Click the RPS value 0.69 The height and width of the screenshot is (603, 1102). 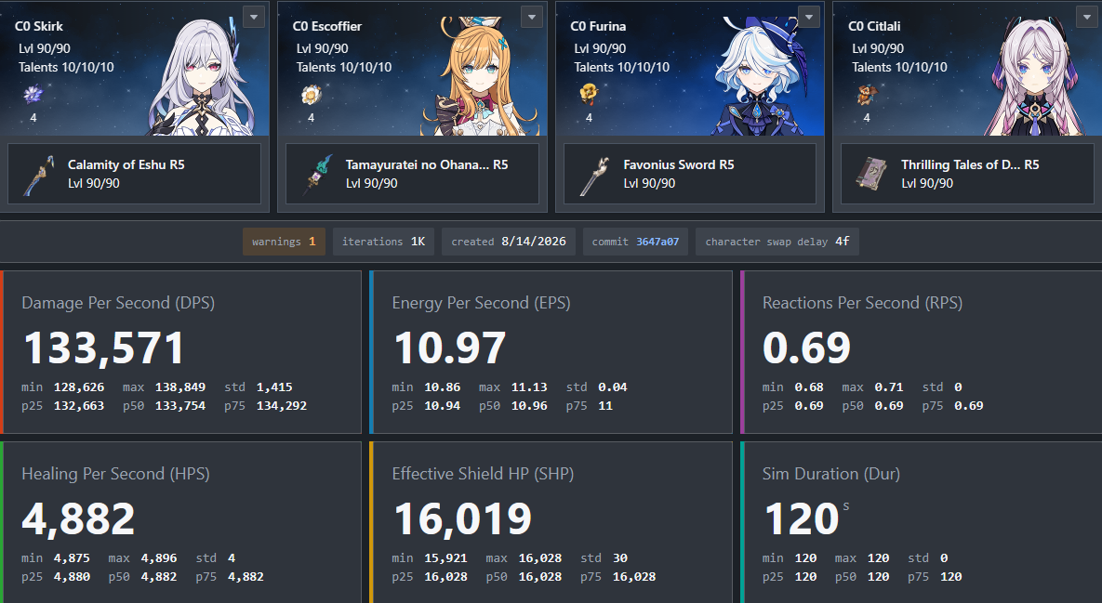807,347
